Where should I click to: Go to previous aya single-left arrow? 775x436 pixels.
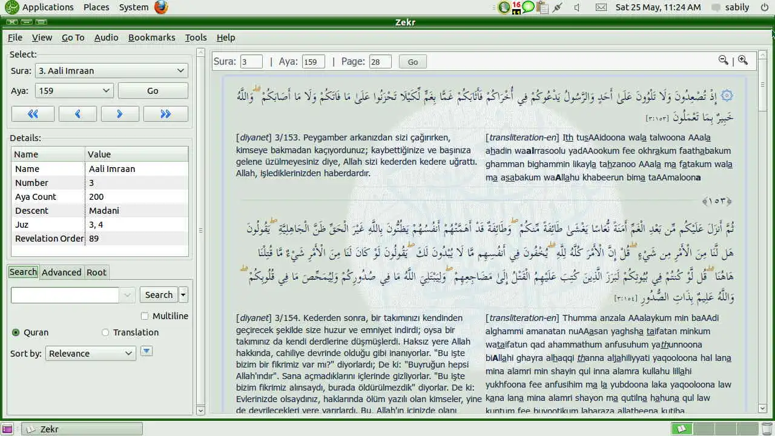77,114
